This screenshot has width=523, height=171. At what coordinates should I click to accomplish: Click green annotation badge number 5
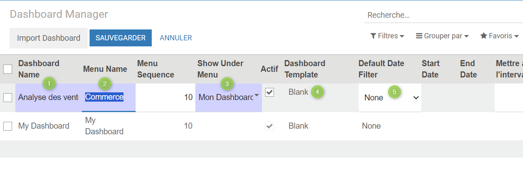click(x=395, y=92)
